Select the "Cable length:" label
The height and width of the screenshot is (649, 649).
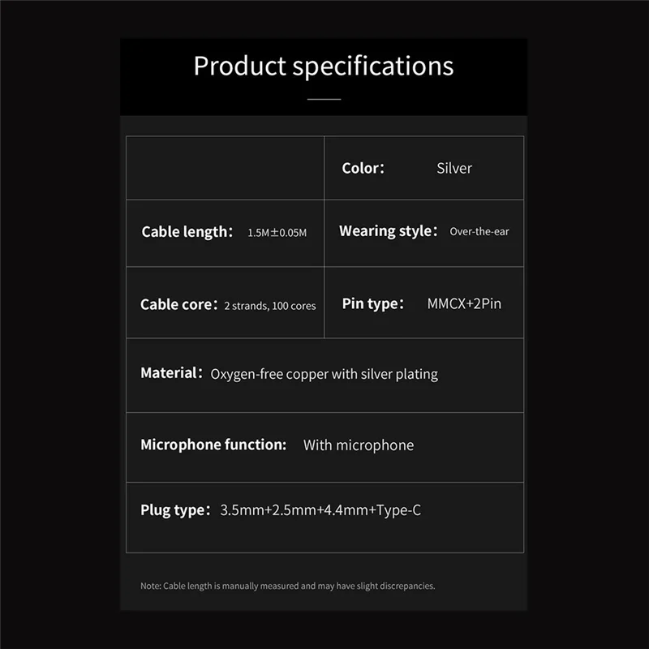pos(187,232)
